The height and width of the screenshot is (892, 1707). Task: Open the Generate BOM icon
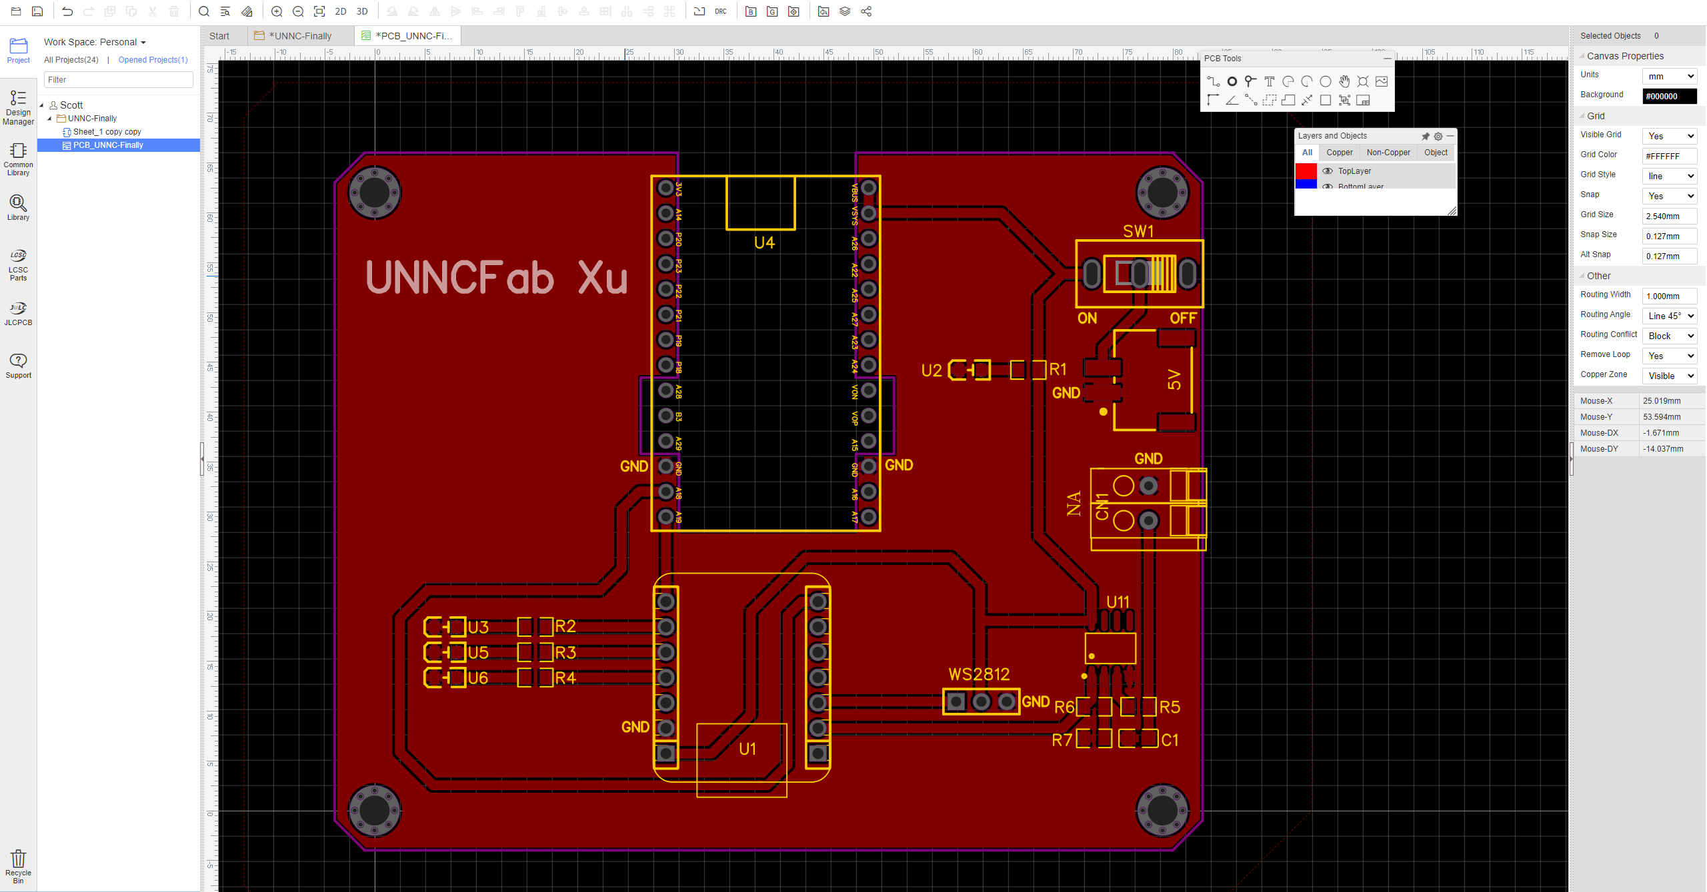click(751, 11)
